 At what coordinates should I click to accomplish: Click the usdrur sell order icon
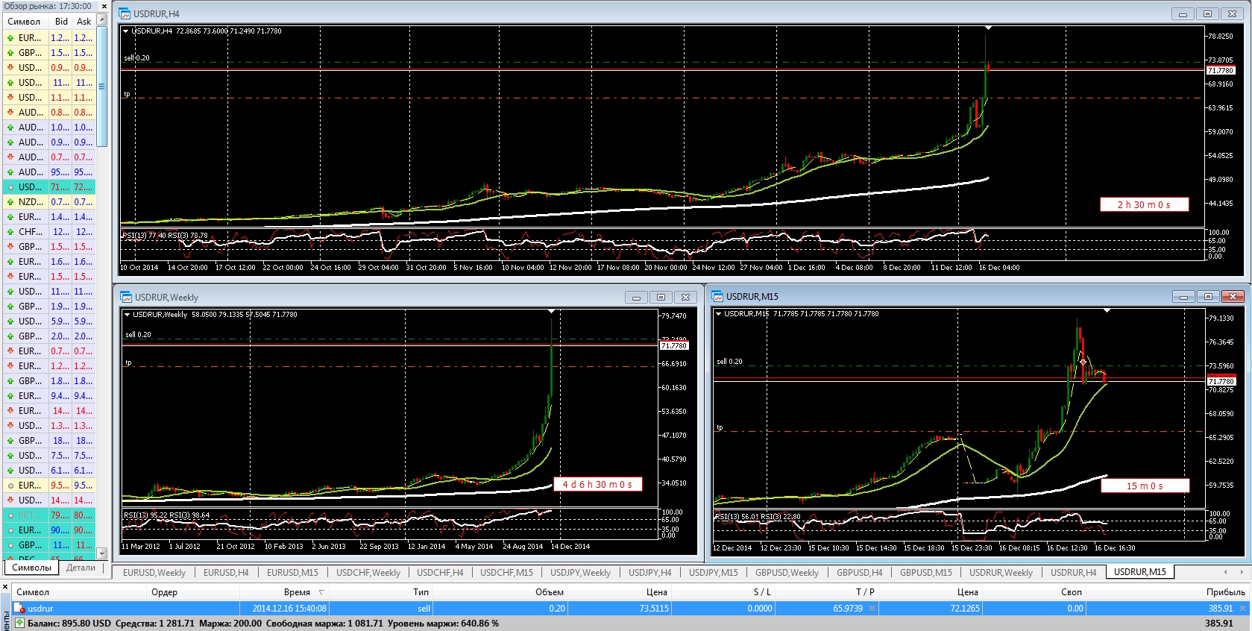(20, 609)
